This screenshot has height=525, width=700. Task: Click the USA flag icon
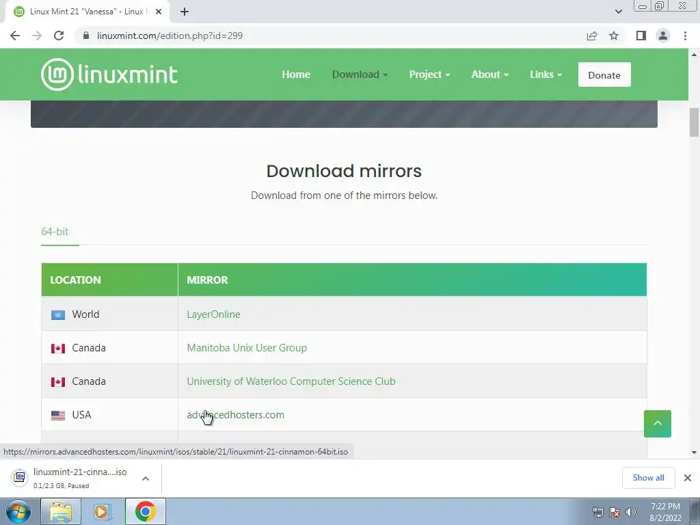coord(58,415)
